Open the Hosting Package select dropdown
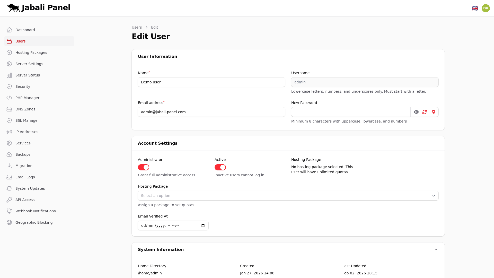Image resolution: width=494 pixels, height=278 pixels. point(288,196)
